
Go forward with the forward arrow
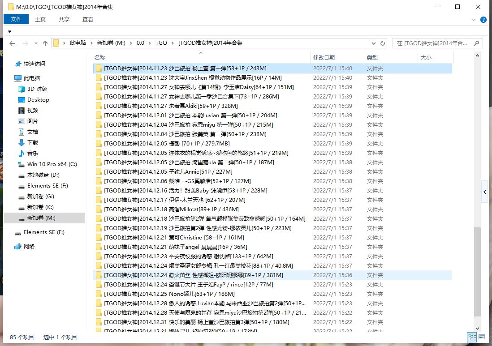click(26, 43)
